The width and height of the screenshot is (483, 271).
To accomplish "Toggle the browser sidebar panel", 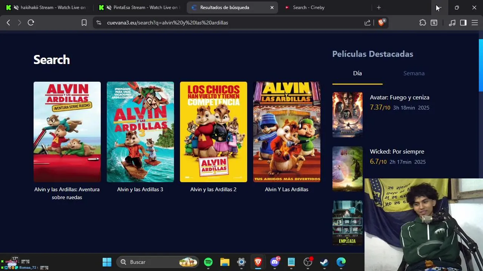I will click(x=463, y=23).
